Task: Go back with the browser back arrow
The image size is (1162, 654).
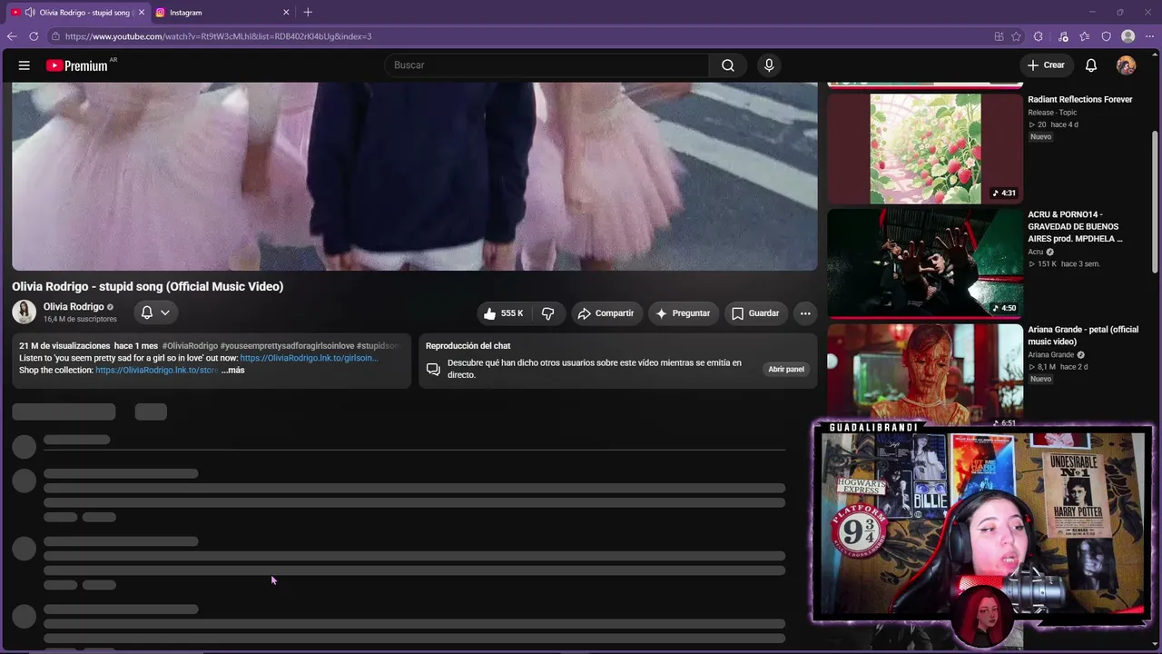Action: [x=12, y=36]
